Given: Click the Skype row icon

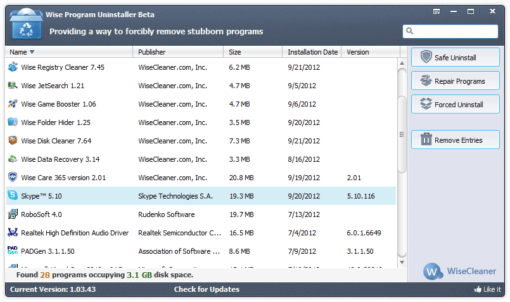Looking at the screenshot, I should [x=13, y=195].
